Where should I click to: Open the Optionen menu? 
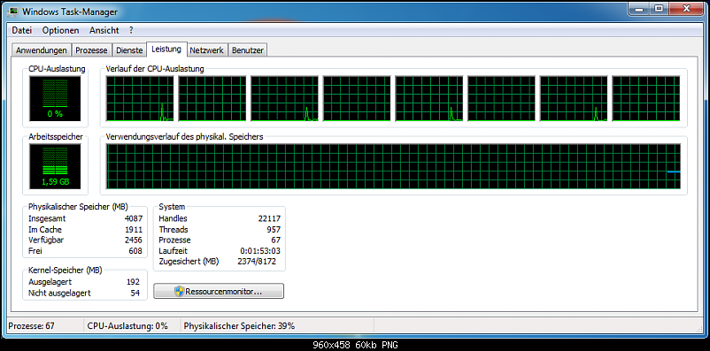point(60,30)
